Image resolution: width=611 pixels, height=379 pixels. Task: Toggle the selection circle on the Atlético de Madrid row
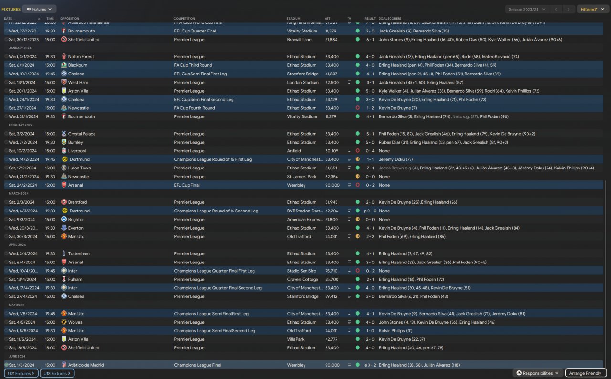point(6,365)
